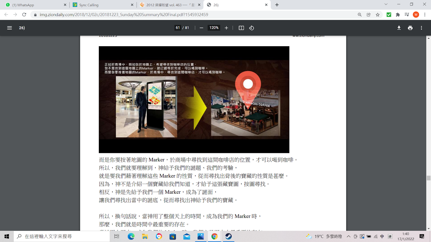The image size is (431, 242).
Task: Select the active 26) tab
Action: tap(237, 5)
